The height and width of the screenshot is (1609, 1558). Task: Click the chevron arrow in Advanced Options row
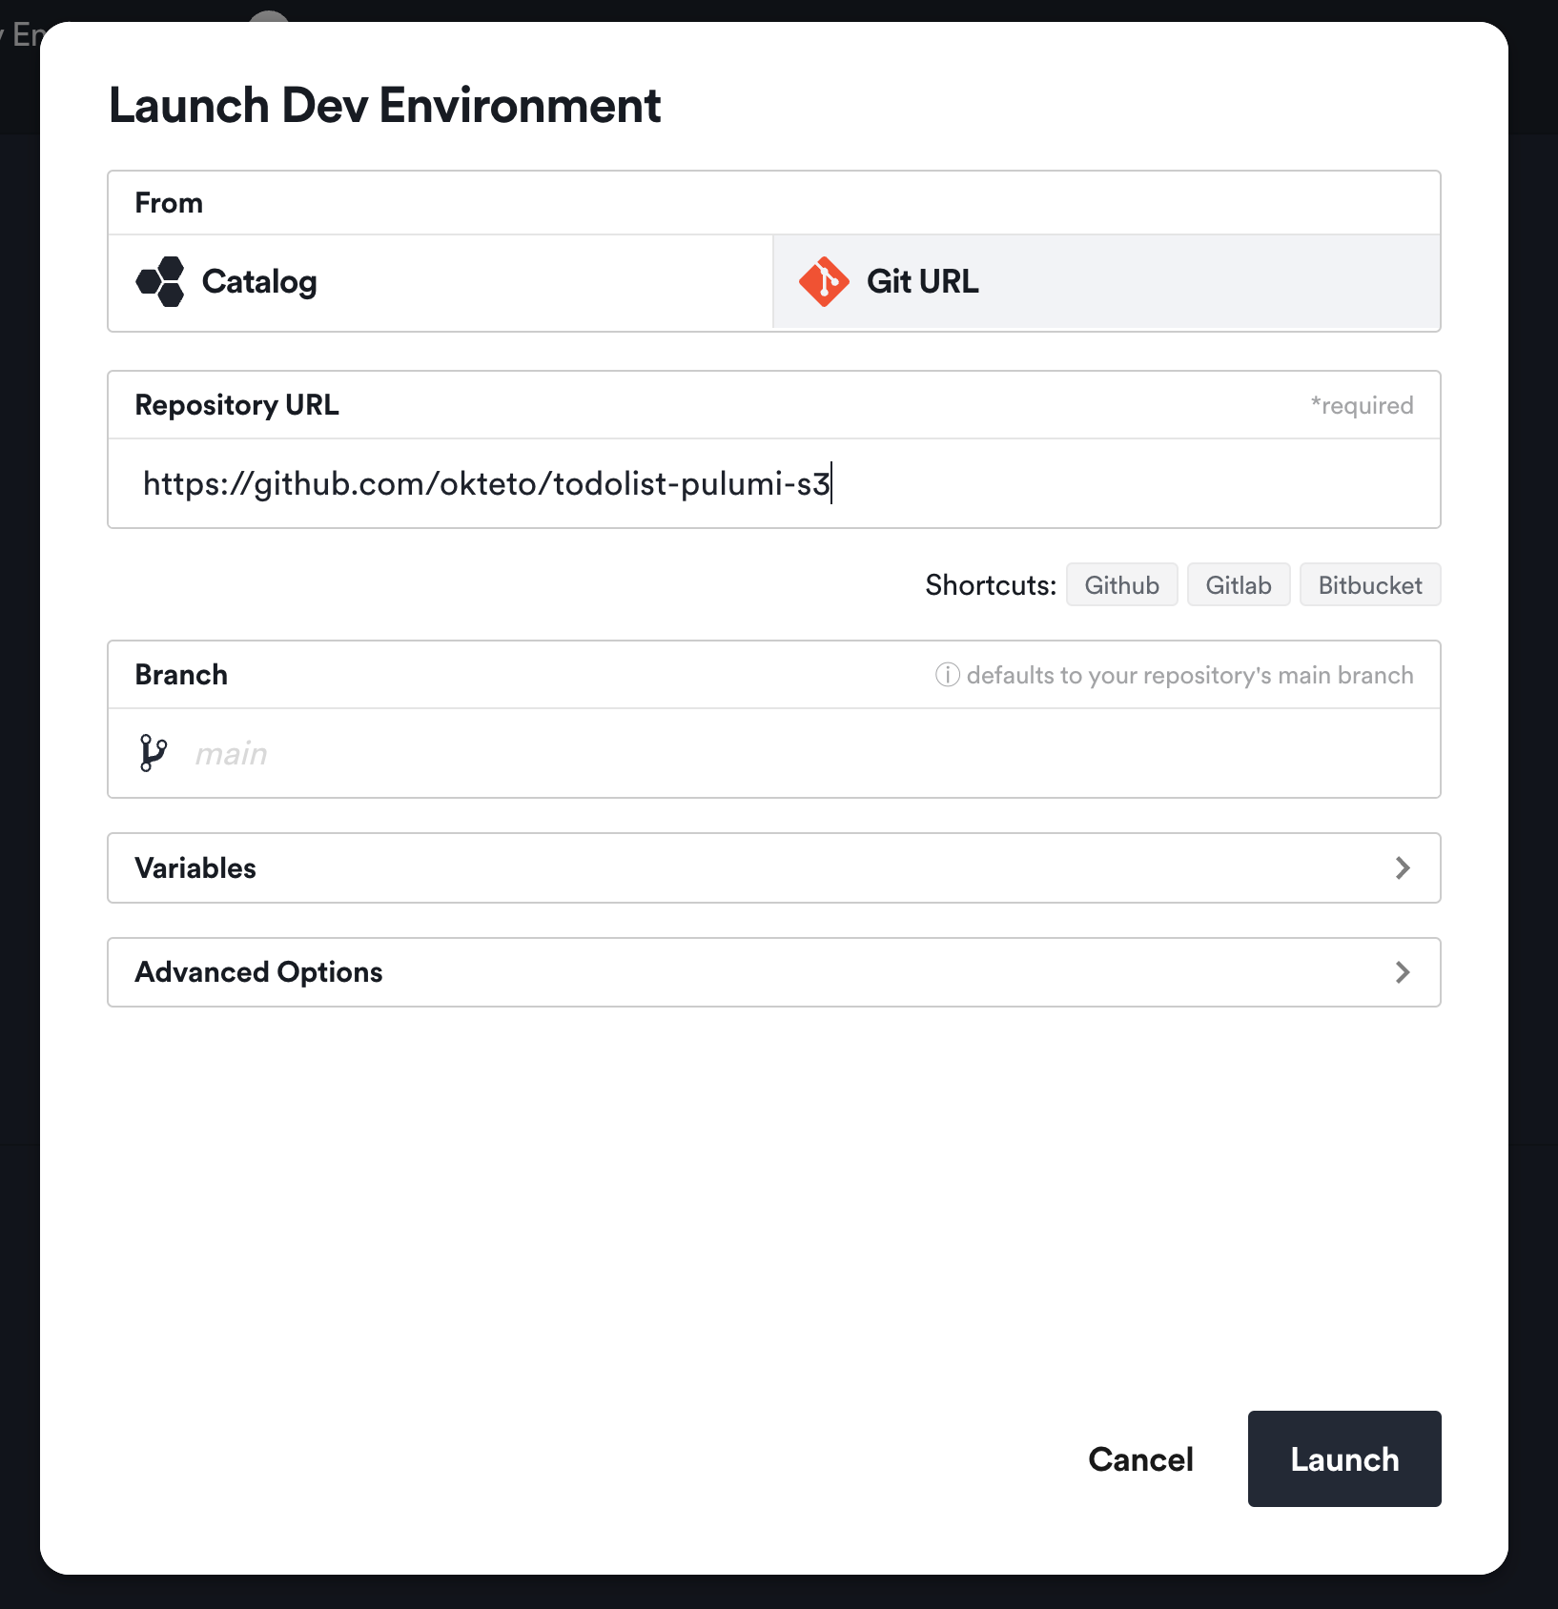coord(1403,972)
